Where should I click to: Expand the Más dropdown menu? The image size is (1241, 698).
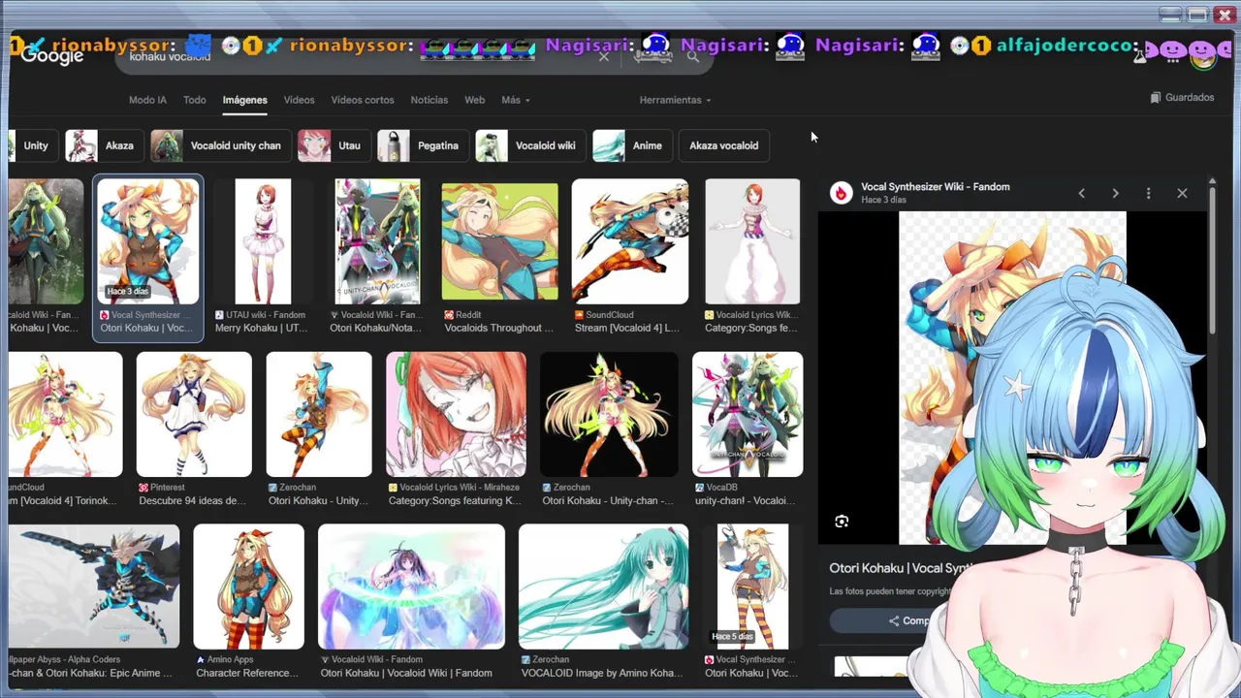tap(515, 100)
